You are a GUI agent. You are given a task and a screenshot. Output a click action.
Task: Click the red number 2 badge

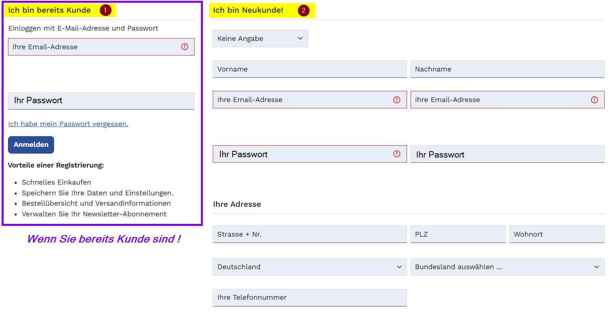point(304,10)
